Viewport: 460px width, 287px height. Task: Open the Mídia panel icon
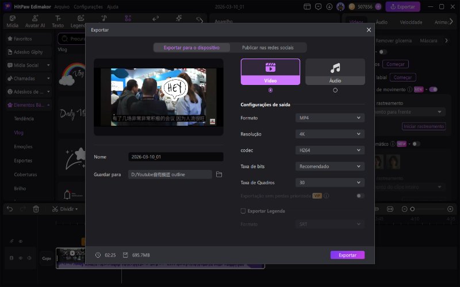pyautogui.click(x=12, y=22)
